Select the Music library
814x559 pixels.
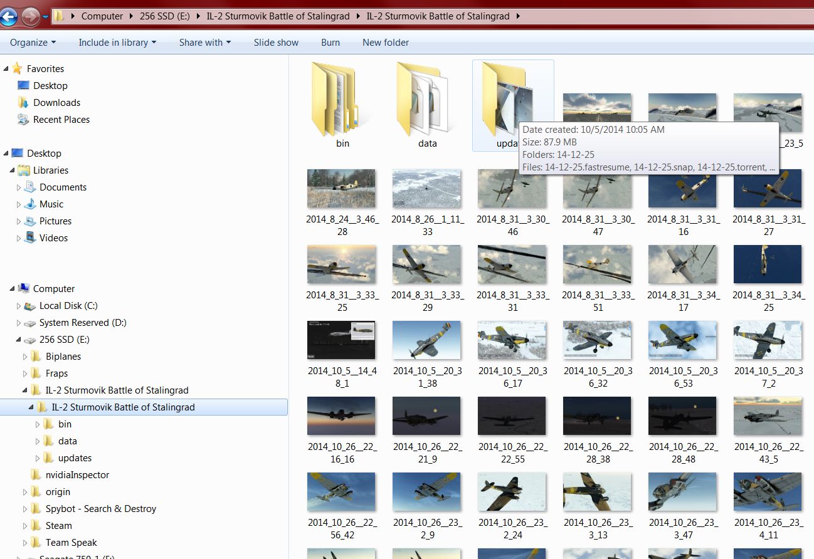click(52, 204)
